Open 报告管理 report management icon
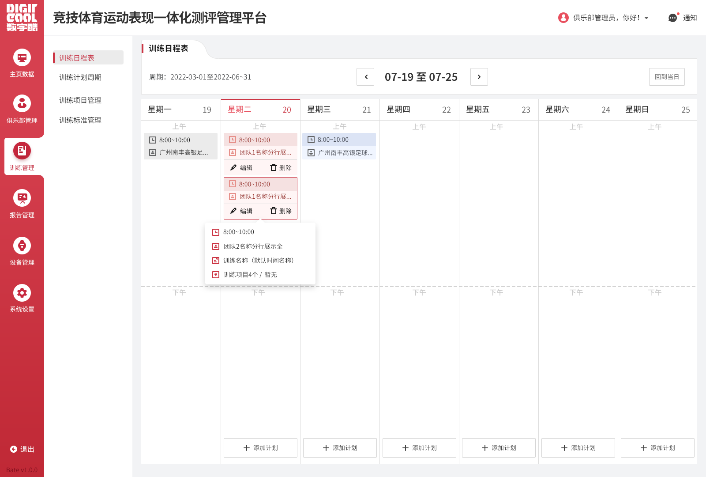The image size is (706, 477). (22, 198)
